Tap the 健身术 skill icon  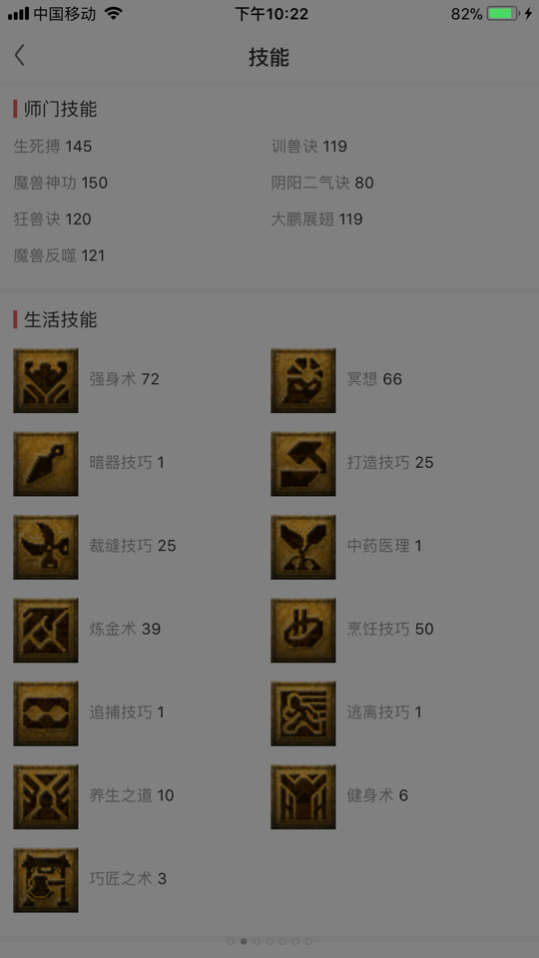pyautogui.click(x=303, y=796)
